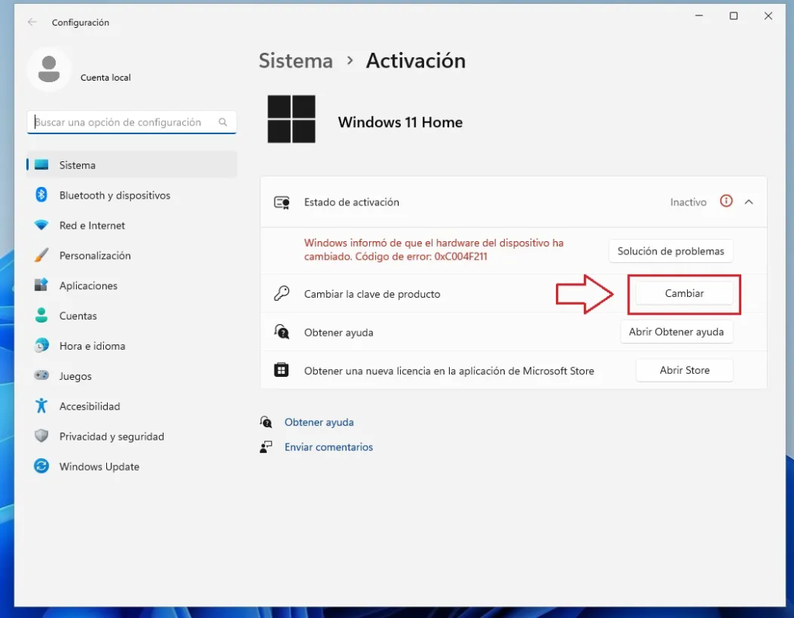
Task: Select Cuentas in the sidebar
Action: point(132,316)
